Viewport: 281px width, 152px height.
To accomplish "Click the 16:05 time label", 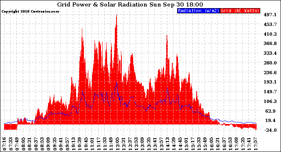I will click(x=211, y=144).
